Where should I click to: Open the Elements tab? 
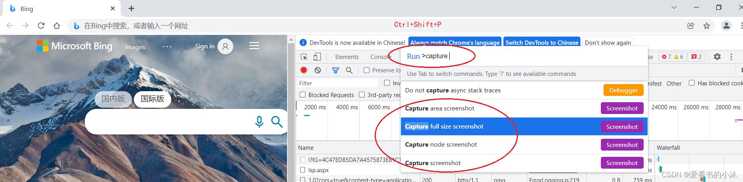[x=347, y=57]
